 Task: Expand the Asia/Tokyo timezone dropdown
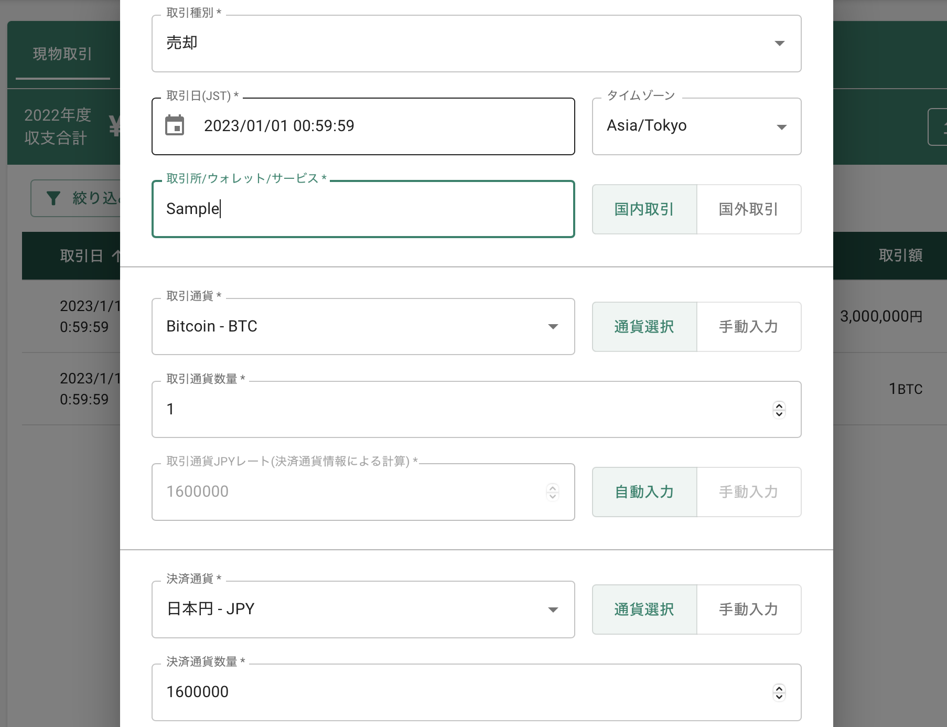click(696, 126)
